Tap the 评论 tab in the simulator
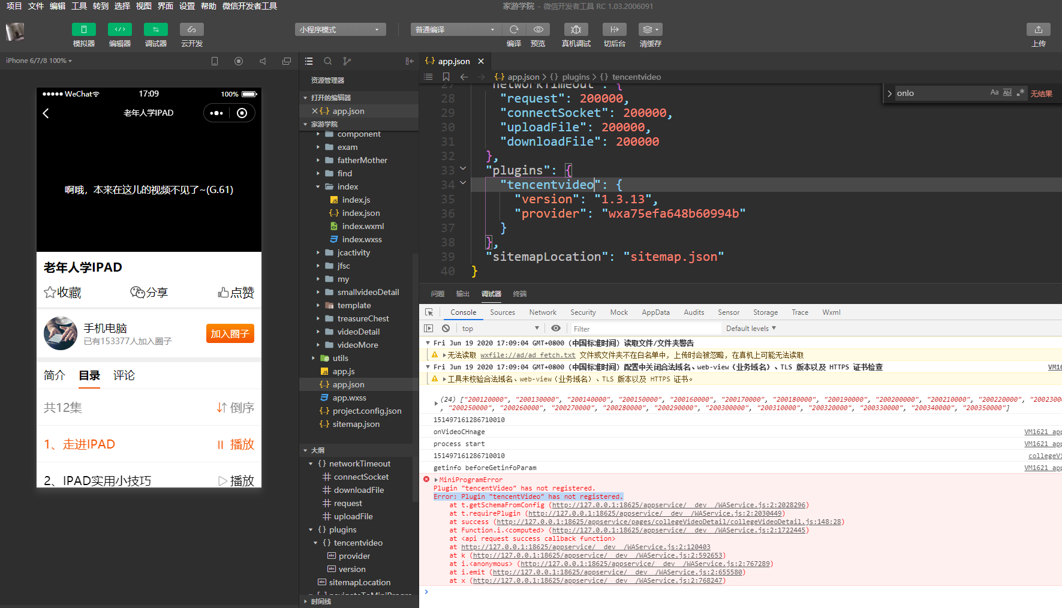 point(124,375)
